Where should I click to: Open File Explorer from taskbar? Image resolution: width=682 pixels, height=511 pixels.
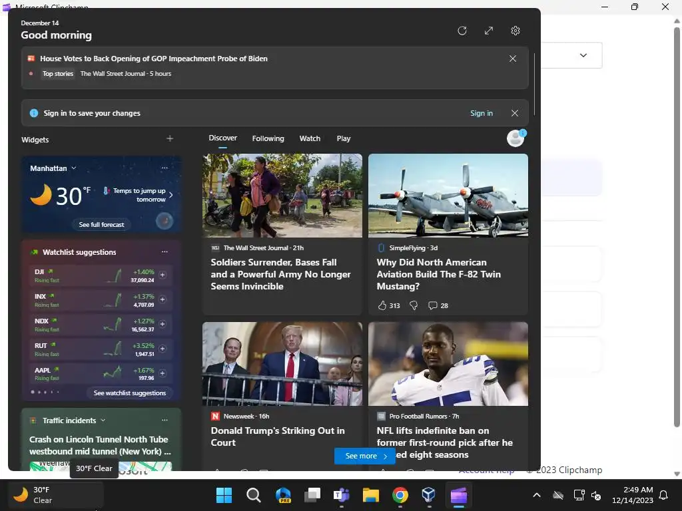(371, 495)
